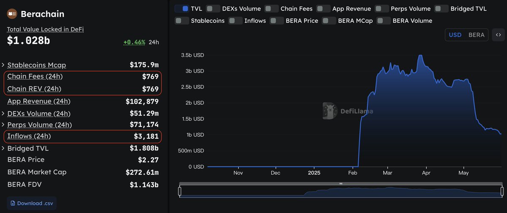Click the file icon in Download .csv
This screenshot has width=507, height=213.
tap(12, 203)
